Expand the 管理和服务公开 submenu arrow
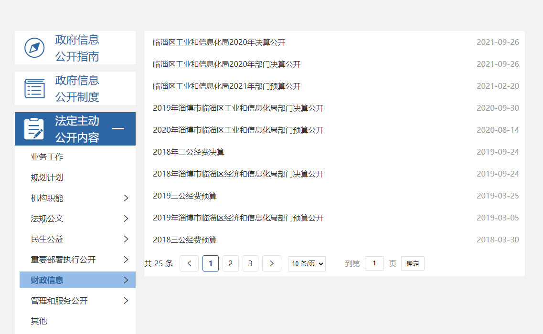Viewport: 543px width, 334px height. click(x=126, y=301)
